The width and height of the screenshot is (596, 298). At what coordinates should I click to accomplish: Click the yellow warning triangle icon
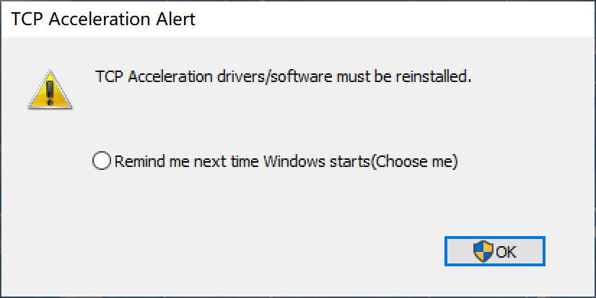pos(51,90)
